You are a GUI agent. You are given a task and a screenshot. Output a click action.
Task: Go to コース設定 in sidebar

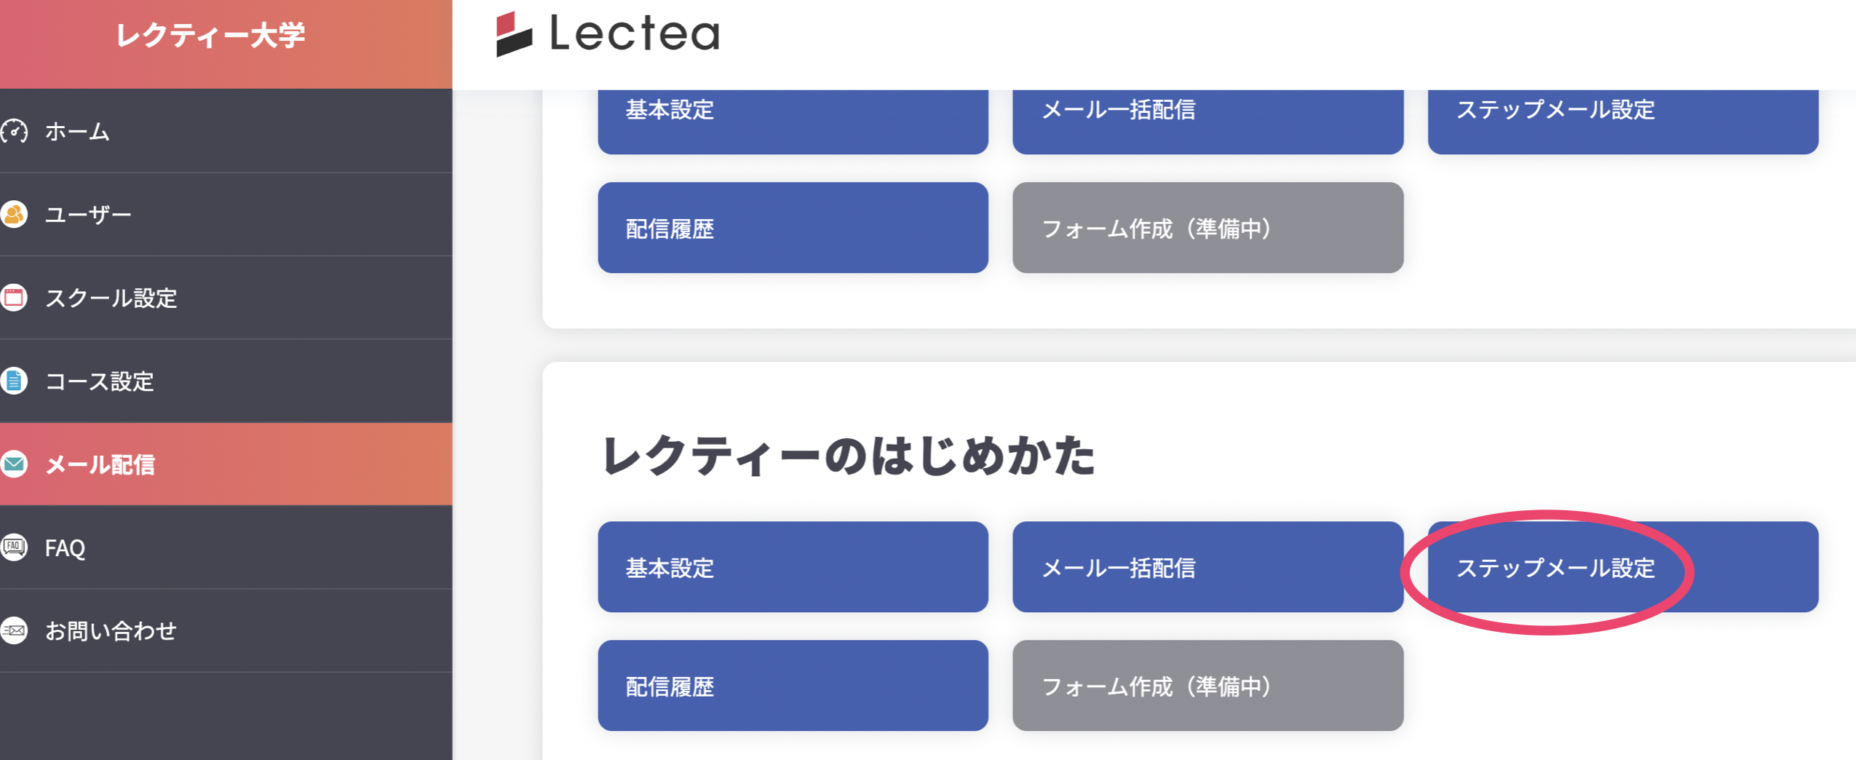pyautogui.click(x=99, y=381)
